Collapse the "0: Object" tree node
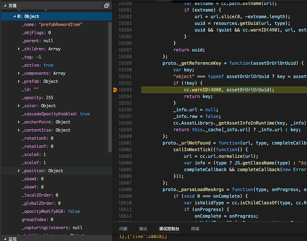The image size is (307, 241). (14, 16)
